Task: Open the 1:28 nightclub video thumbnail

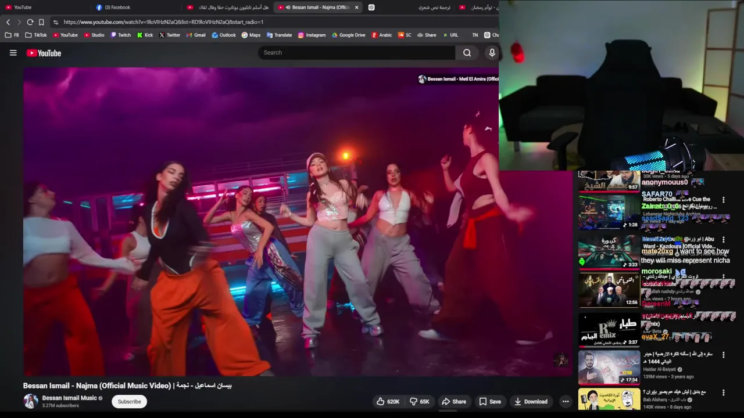Action: tap(609, 212)
